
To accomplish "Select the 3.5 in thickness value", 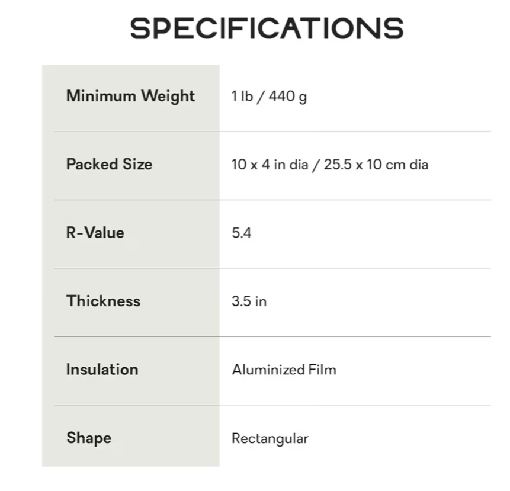I will 249,301.
